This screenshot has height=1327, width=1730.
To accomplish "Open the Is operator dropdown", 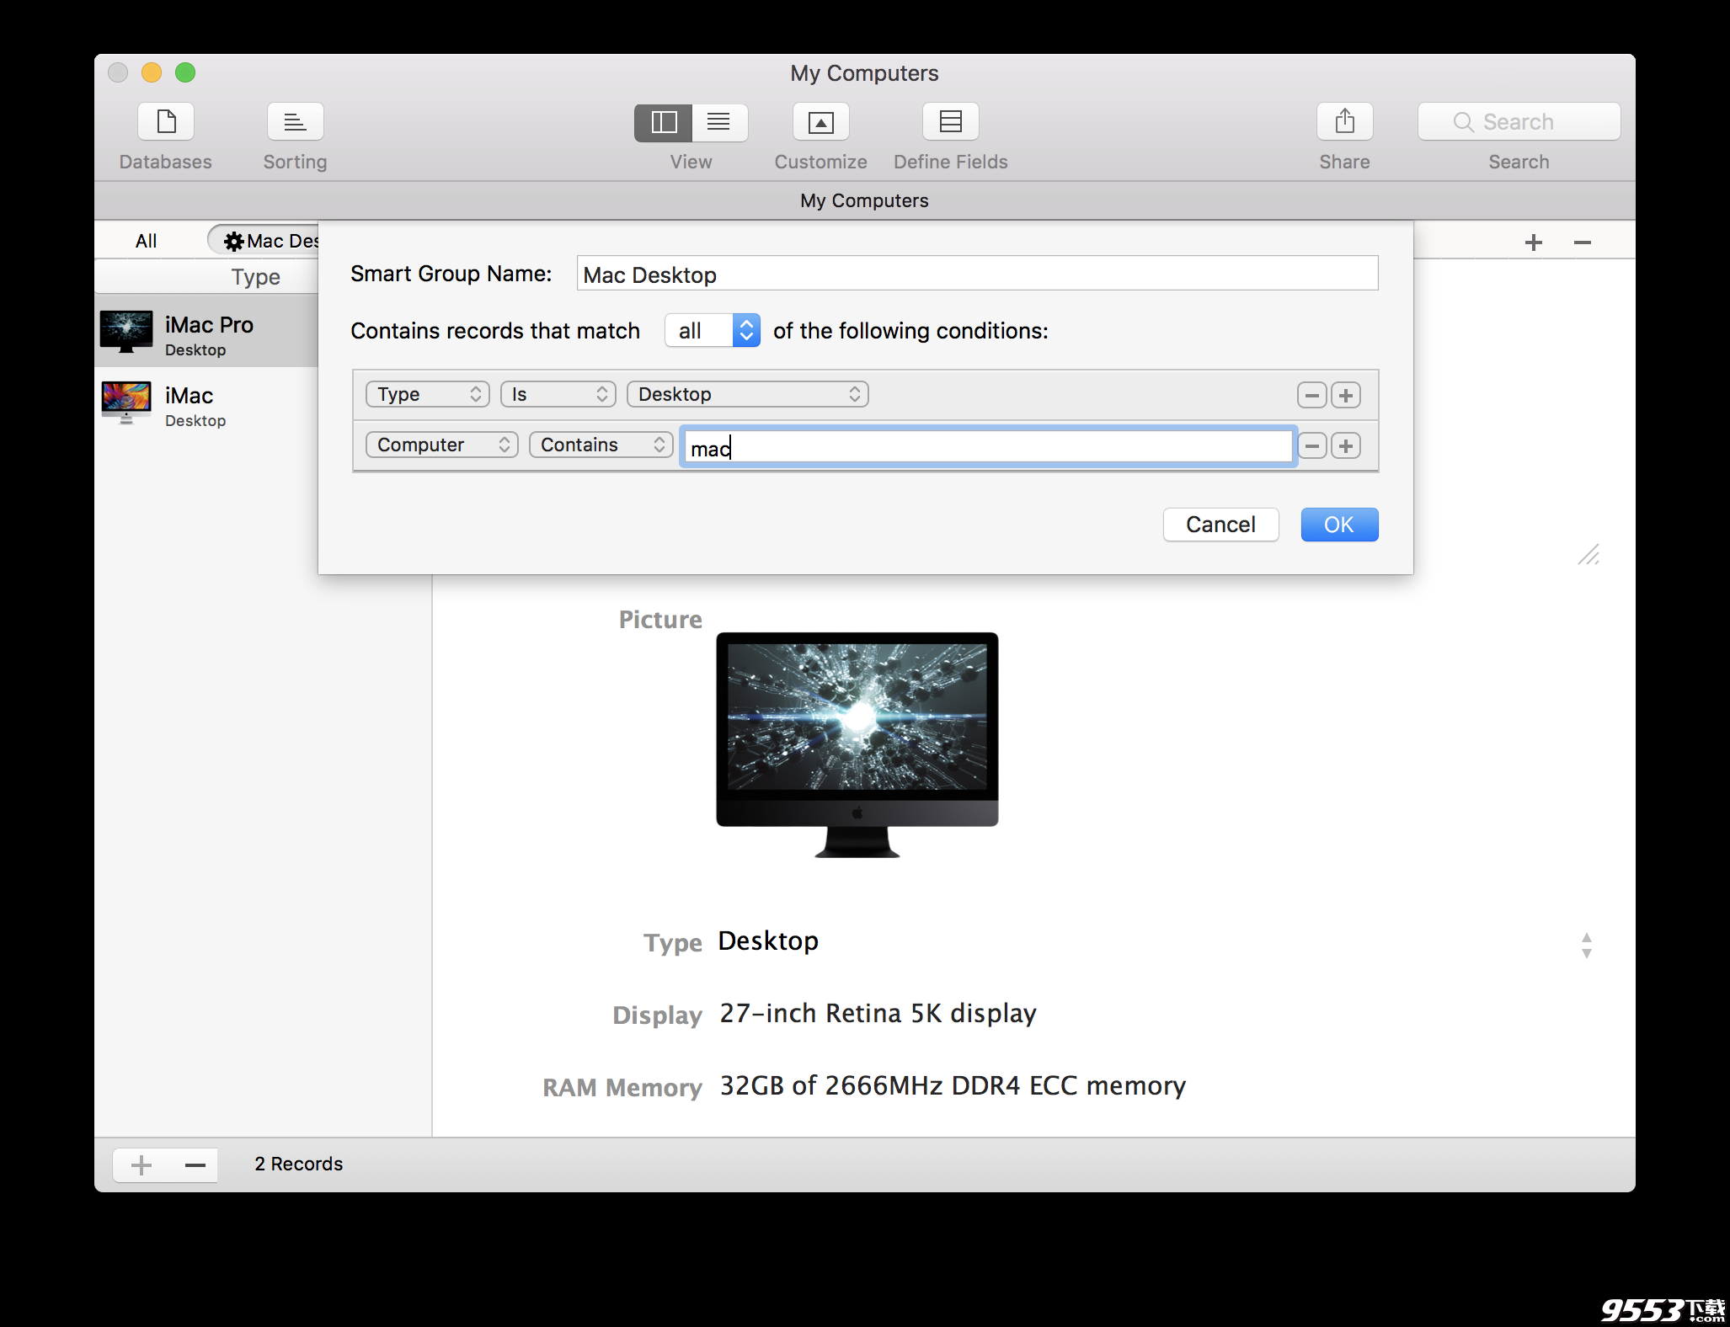I will [558, 395].
